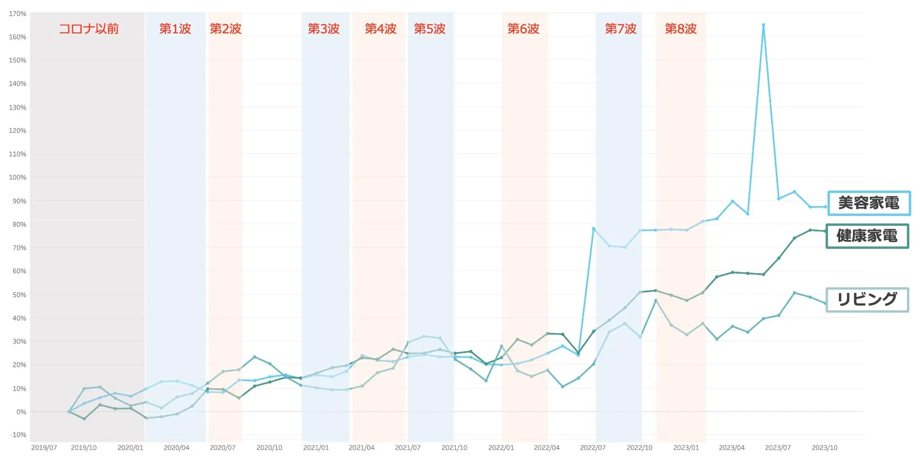This screenshot has width=922, height=461.
Task: Click the 第4波 wave label
Action: click(x=381, y=29)
